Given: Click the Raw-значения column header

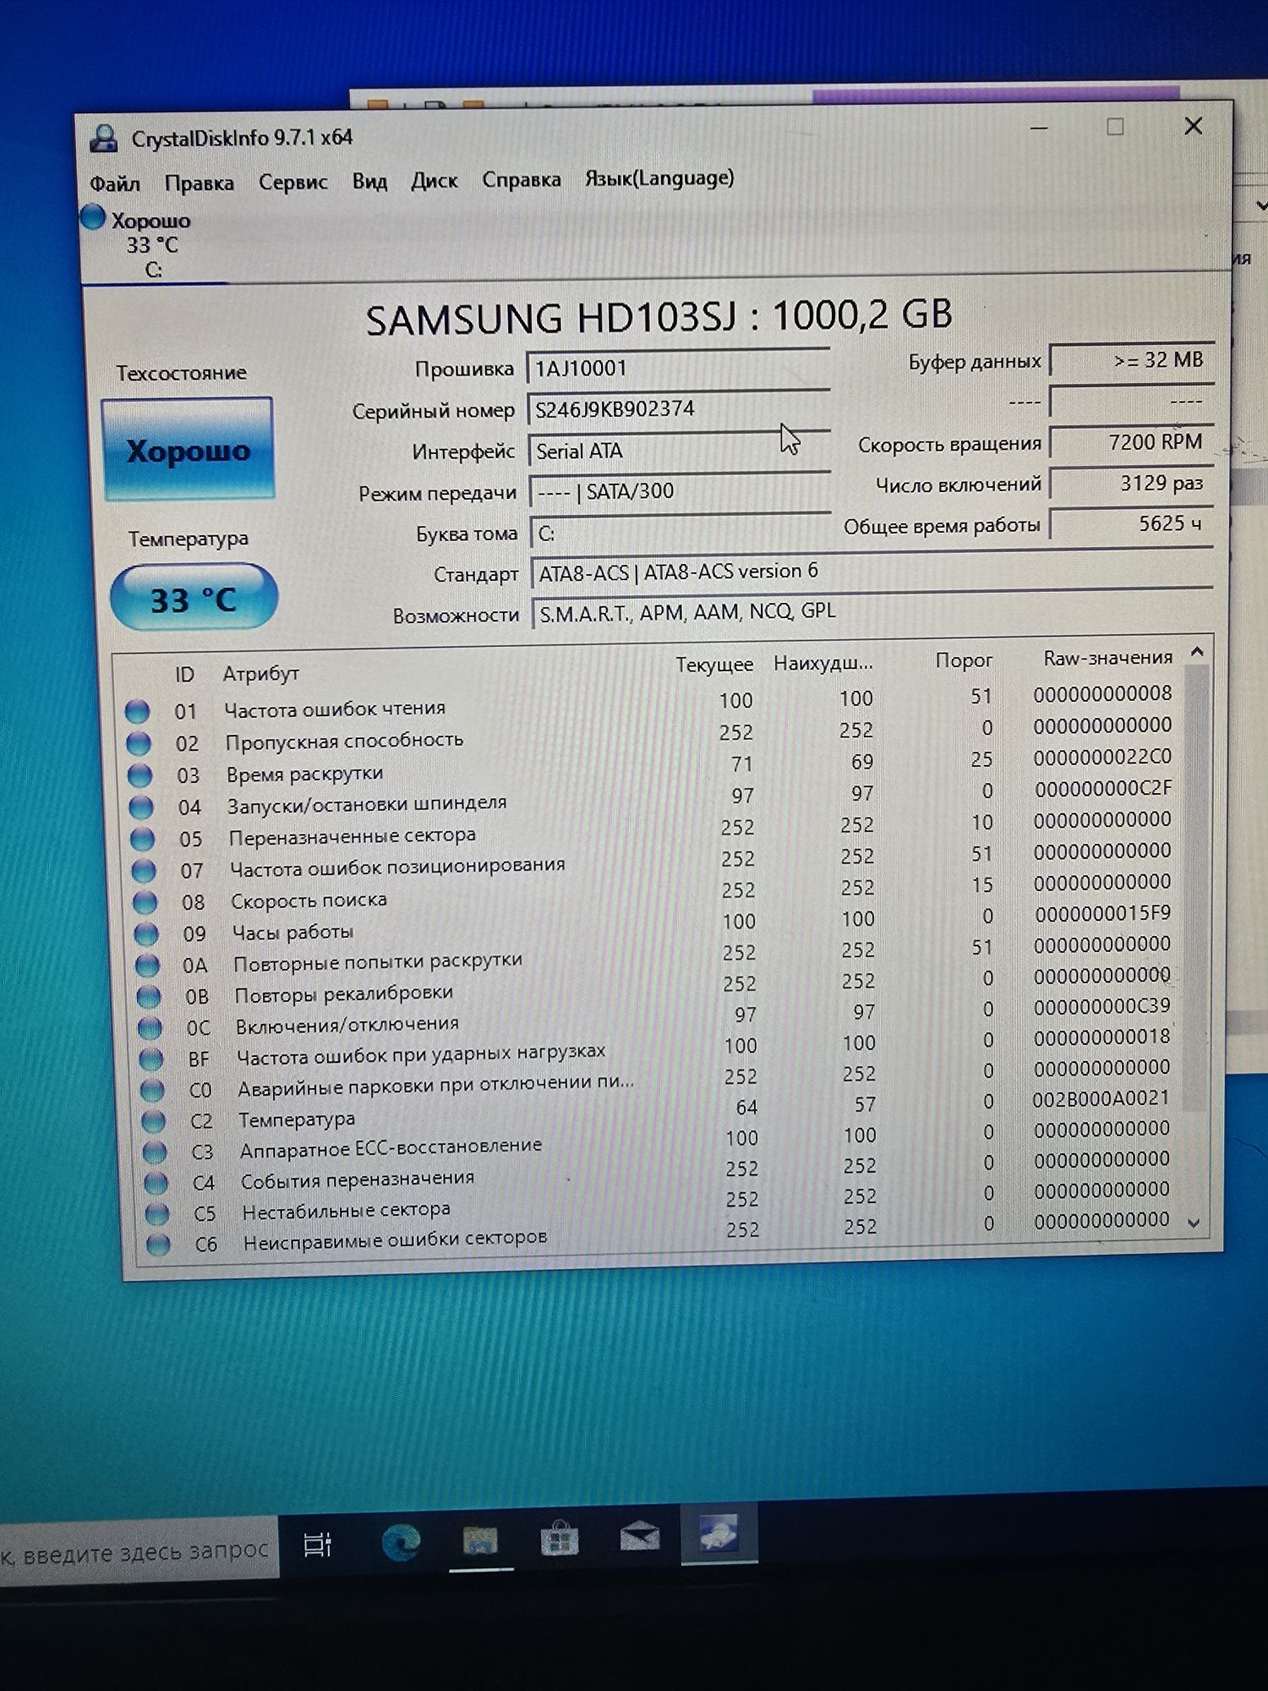Looking at the screenshot, I should (1107, 658).
